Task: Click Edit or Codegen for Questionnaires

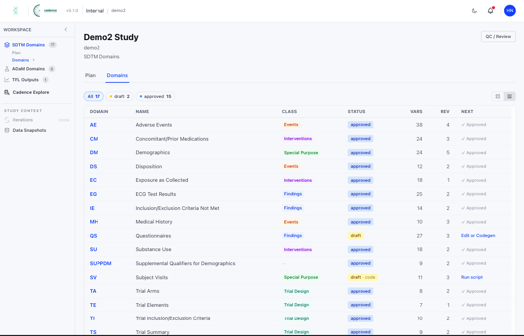Action: click(x=478, y=235)
